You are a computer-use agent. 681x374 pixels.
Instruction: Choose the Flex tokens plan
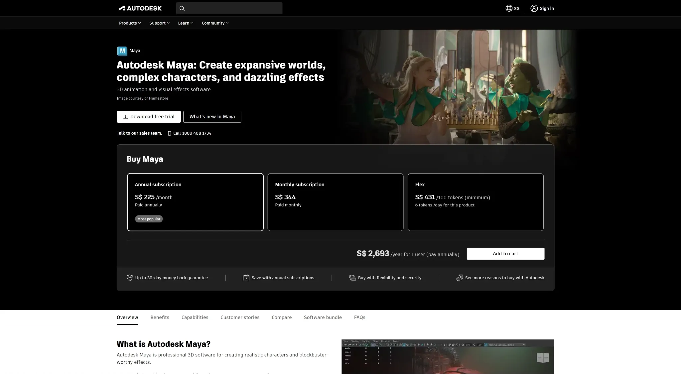(x=476, y=202)
